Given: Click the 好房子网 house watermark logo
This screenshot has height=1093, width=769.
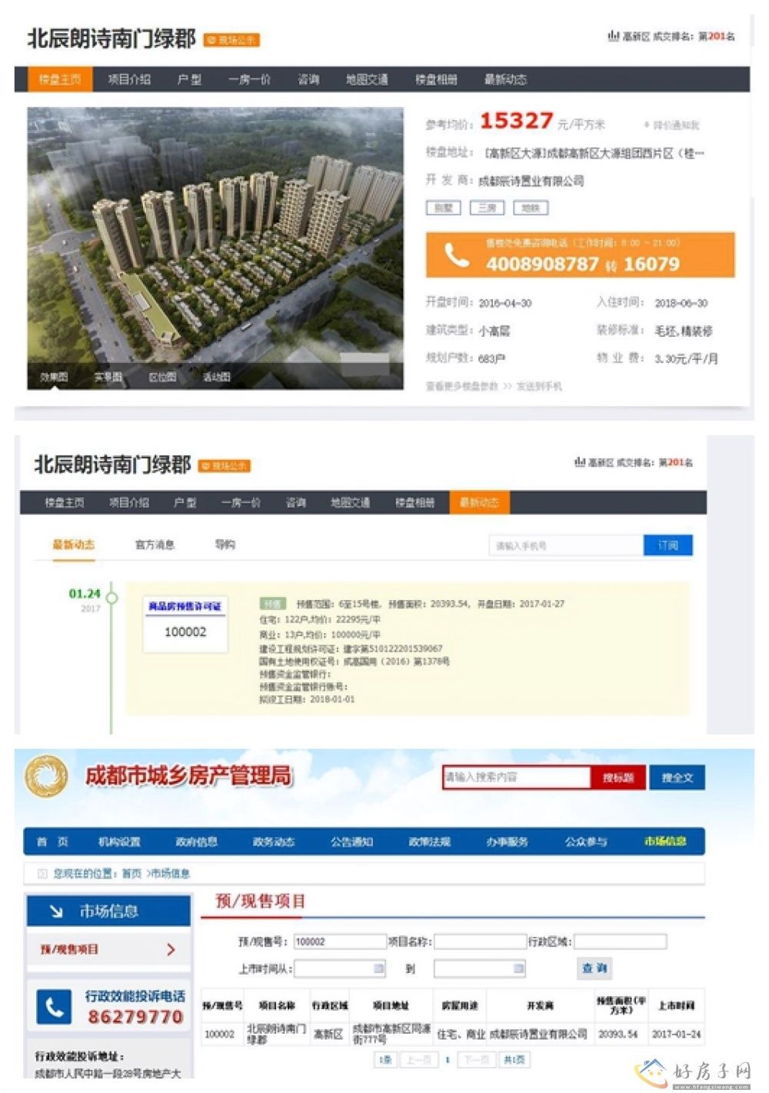Looking at the screenshot, I should [x=651, y=1071].
